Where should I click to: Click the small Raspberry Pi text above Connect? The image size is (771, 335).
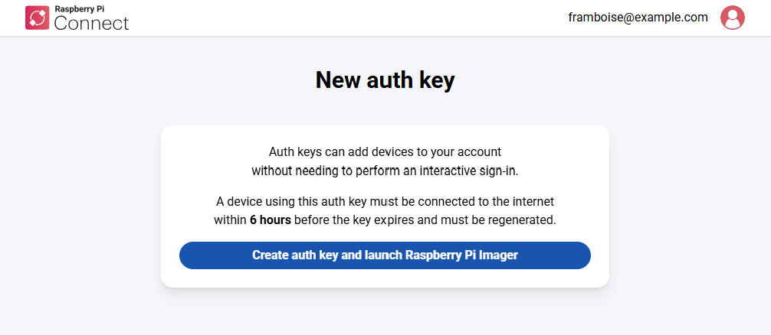79,9
